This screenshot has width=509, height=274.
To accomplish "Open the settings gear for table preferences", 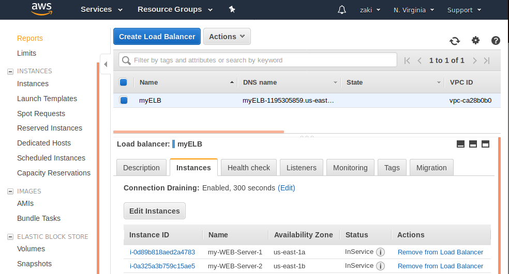I will [475, 41].
